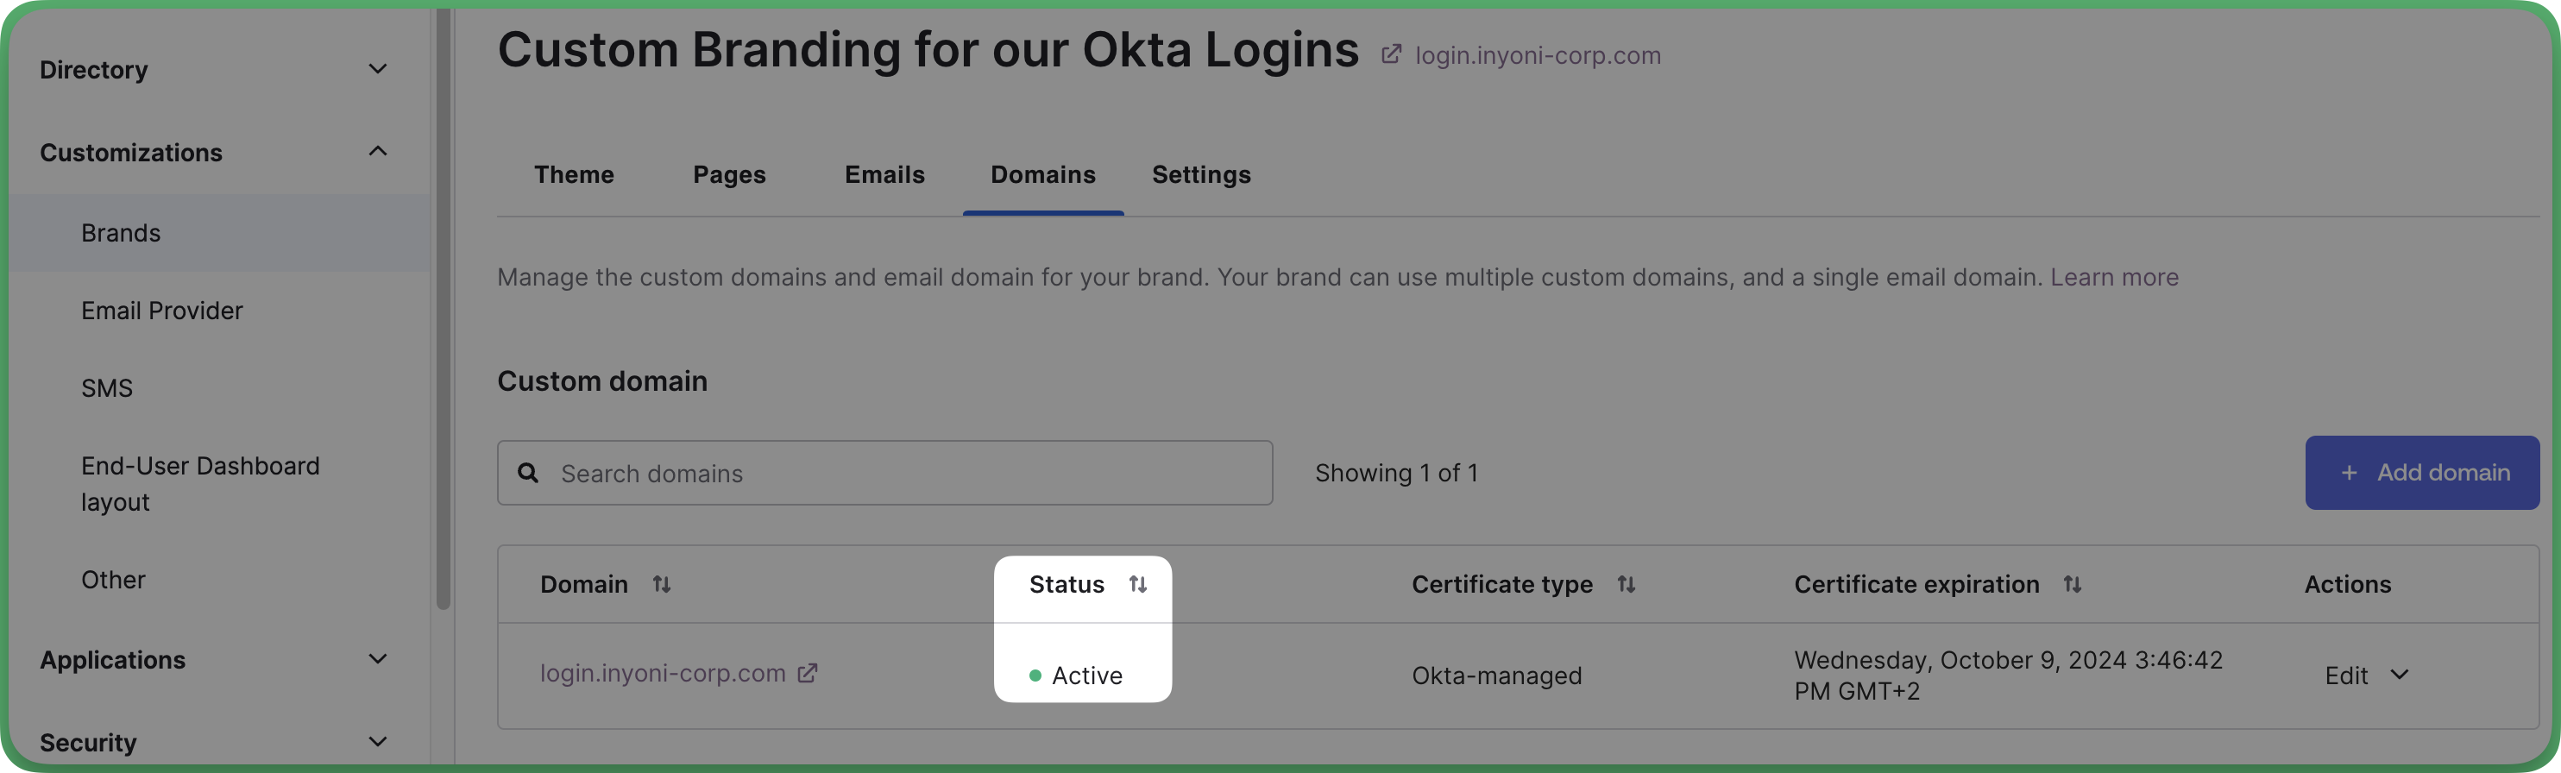
Task: Sort by Certificate type arrows
Action: click(x=1626, y=584)
